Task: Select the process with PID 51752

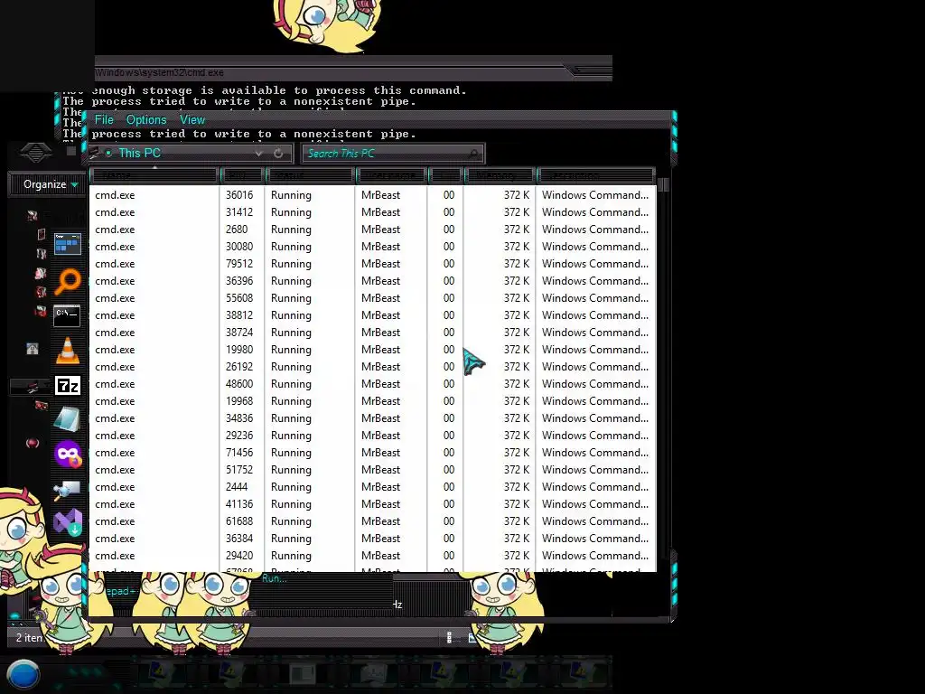Action: 373,470
